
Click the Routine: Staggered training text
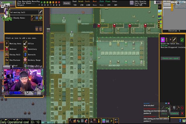(x=173, y=47)
